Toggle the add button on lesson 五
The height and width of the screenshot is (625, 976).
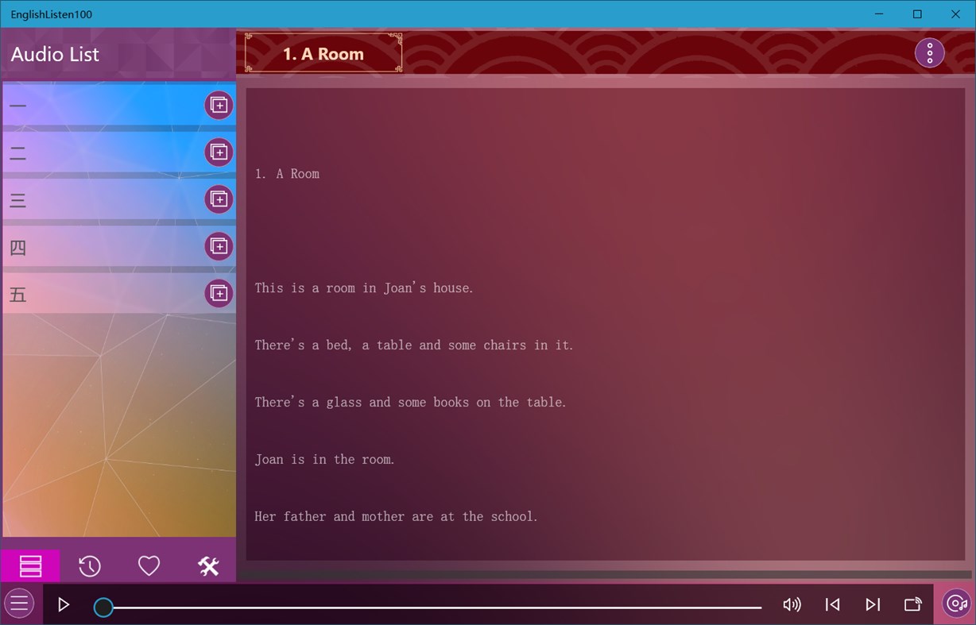[x=219, y=293]
